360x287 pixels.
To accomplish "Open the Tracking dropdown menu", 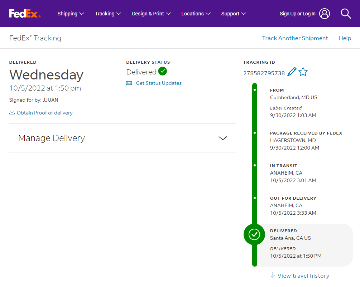I will click(x=108, y=14).
